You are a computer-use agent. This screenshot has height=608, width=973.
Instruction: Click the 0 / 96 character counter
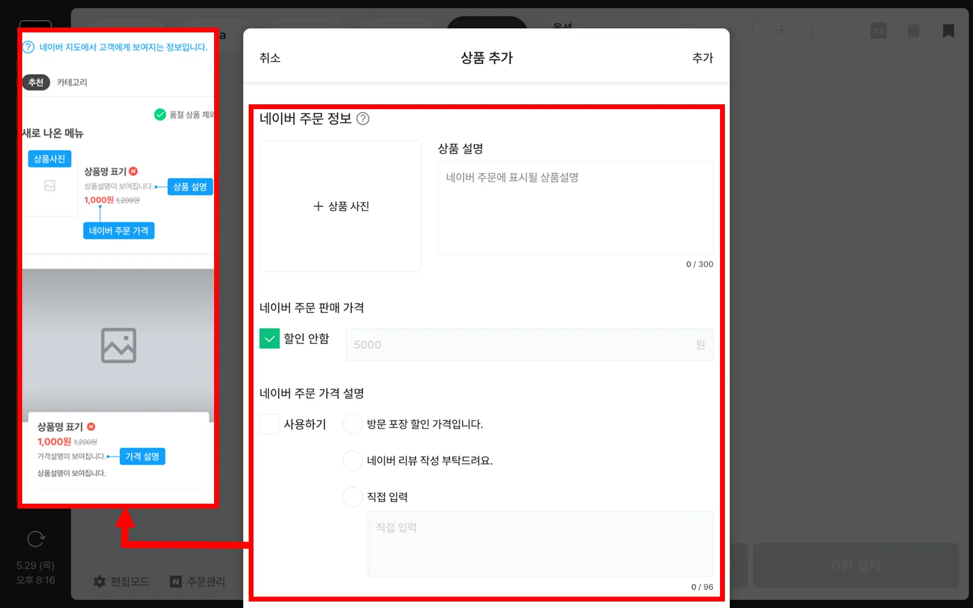pyautogui.click(x=702, y=587)
